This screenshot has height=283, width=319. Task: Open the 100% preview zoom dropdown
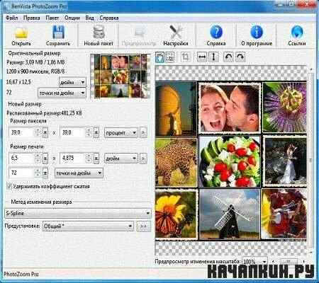click(x=255, y=261)
